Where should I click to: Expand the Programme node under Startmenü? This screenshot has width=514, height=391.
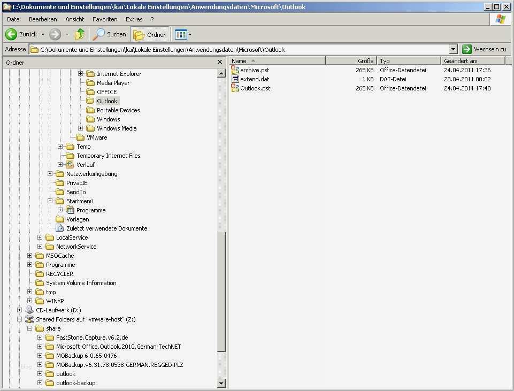pos(60,210)
